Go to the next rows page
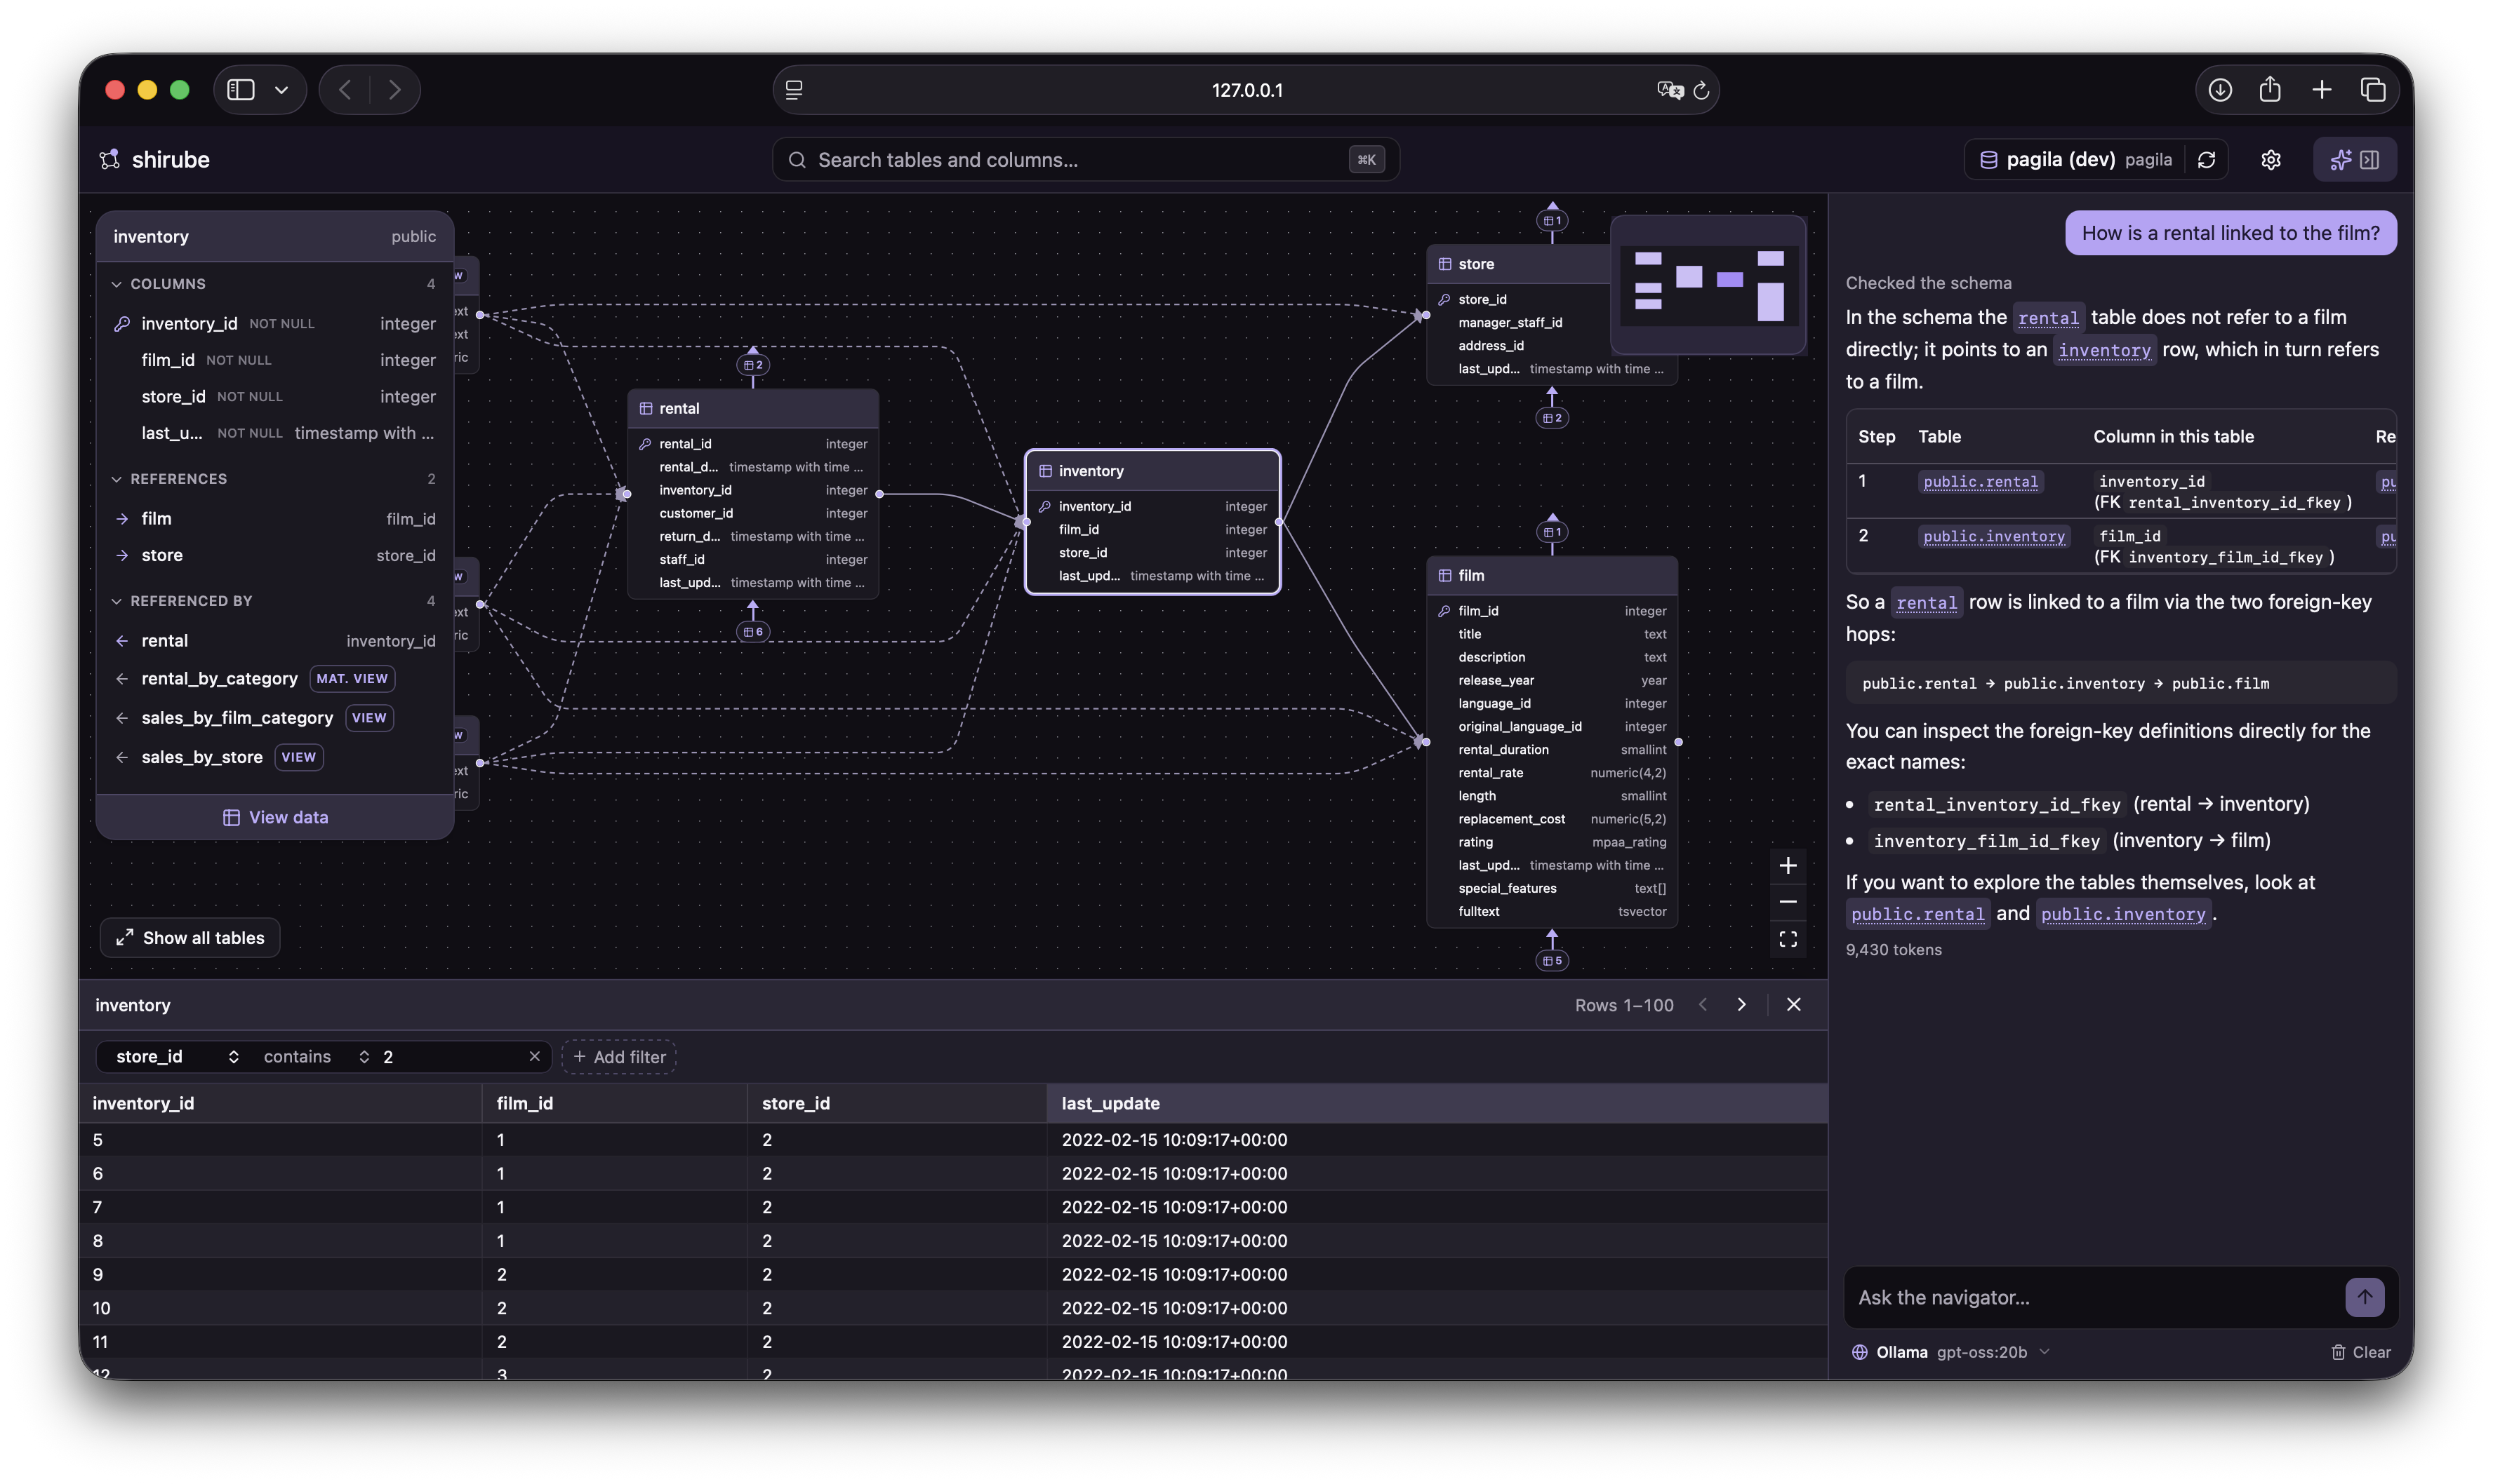 coord(1741,1005)
